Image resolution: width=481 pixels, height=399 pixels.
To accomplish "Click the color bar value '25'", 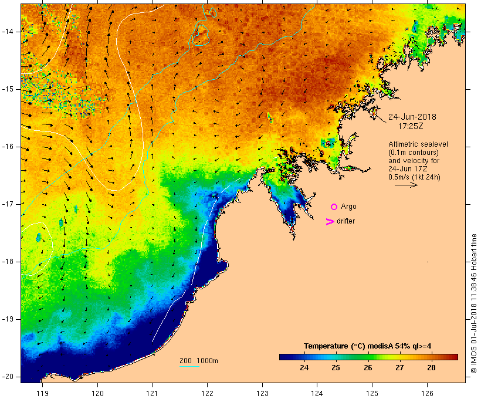I will coord(336,368).
